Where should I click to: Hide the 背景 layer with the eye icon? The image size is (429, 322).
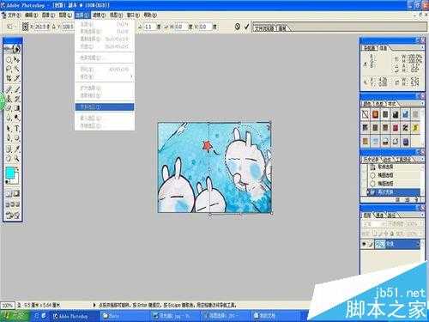click(364, 244)
